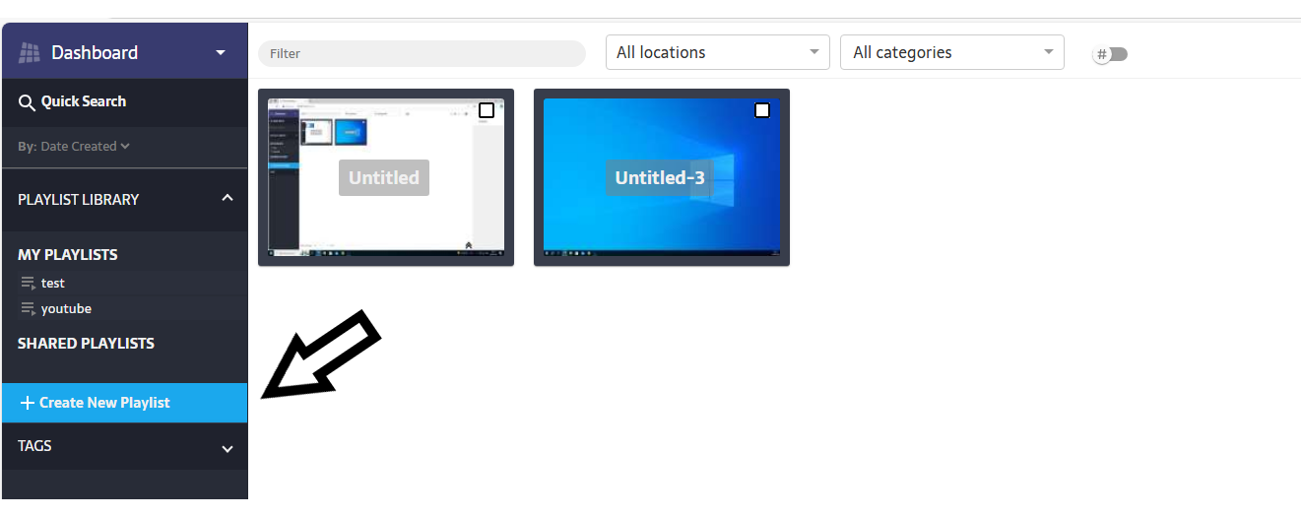
Task: Click the playlist icon beside test
Action: pos(28,284)
